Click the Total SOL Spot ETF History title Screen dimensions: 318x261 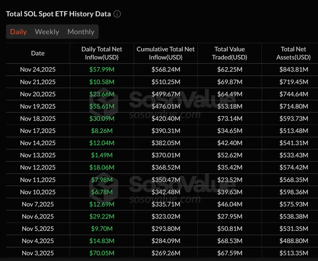57,13
